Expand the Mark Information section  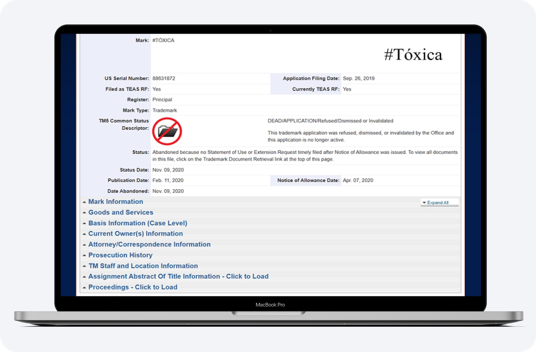pos(116,201)
